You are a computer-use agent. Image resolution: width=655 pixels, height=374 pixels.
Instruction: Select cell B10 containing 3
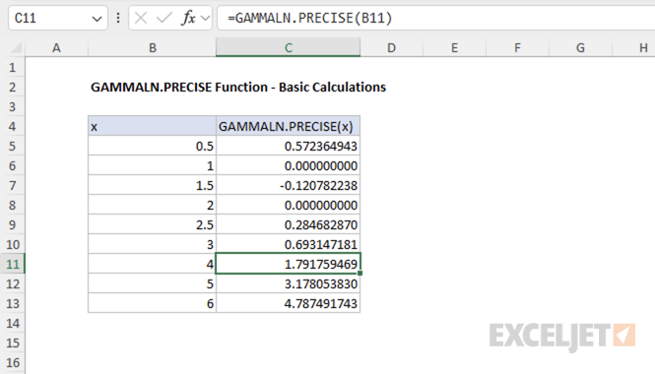pos(152,244)
